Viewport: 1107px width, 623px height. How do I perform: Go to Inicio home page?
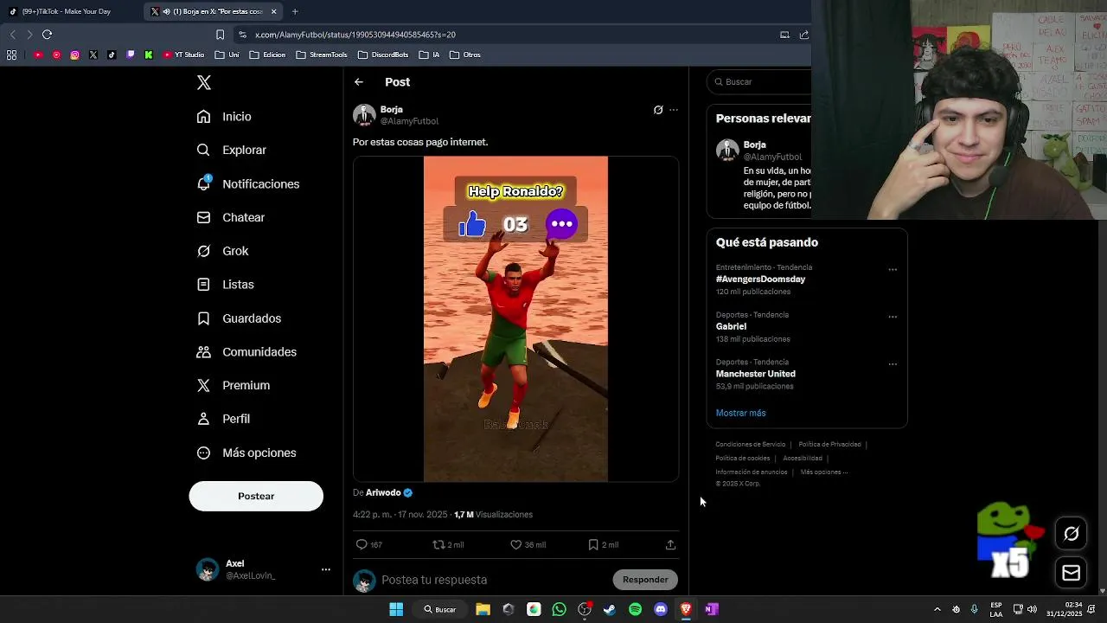(x=224, y=117)
